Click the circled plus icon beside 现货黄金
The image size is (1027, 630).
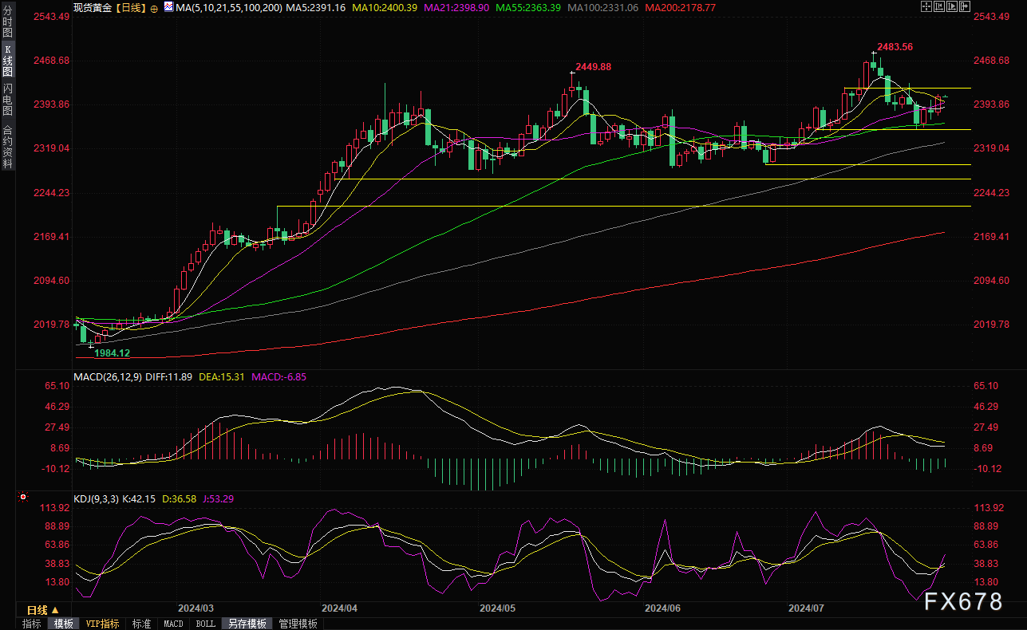pyautogui.click(x=154, y=6)
